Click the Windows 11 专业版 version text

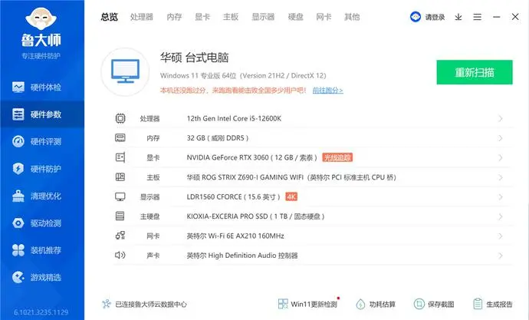click(243, 76)
